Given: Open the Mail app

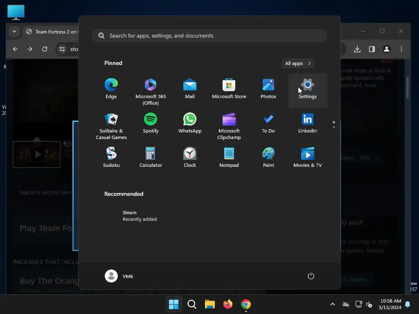Looking at the screenshot, I should click(190, 89).
